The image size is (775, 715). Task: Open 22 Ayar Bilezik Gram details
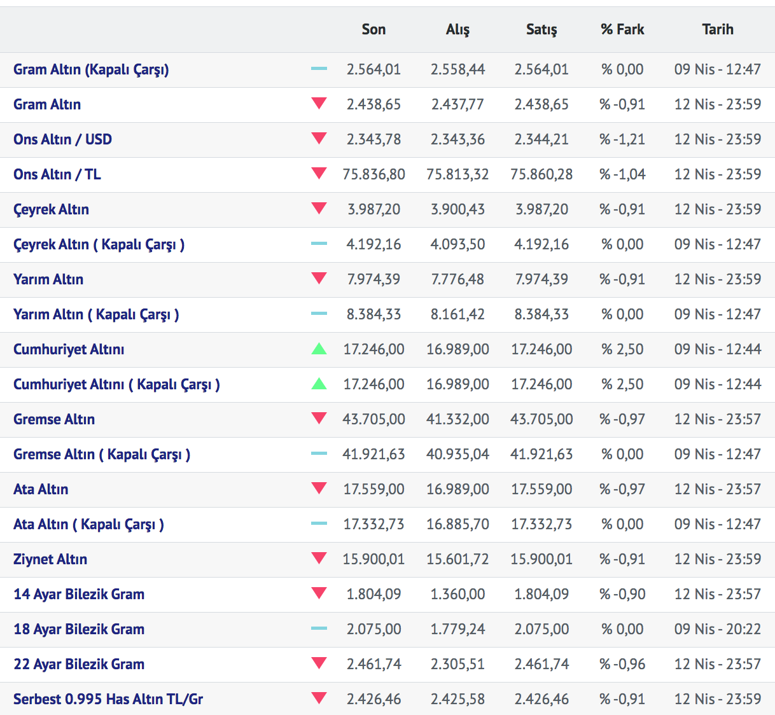tap(79, 664)
